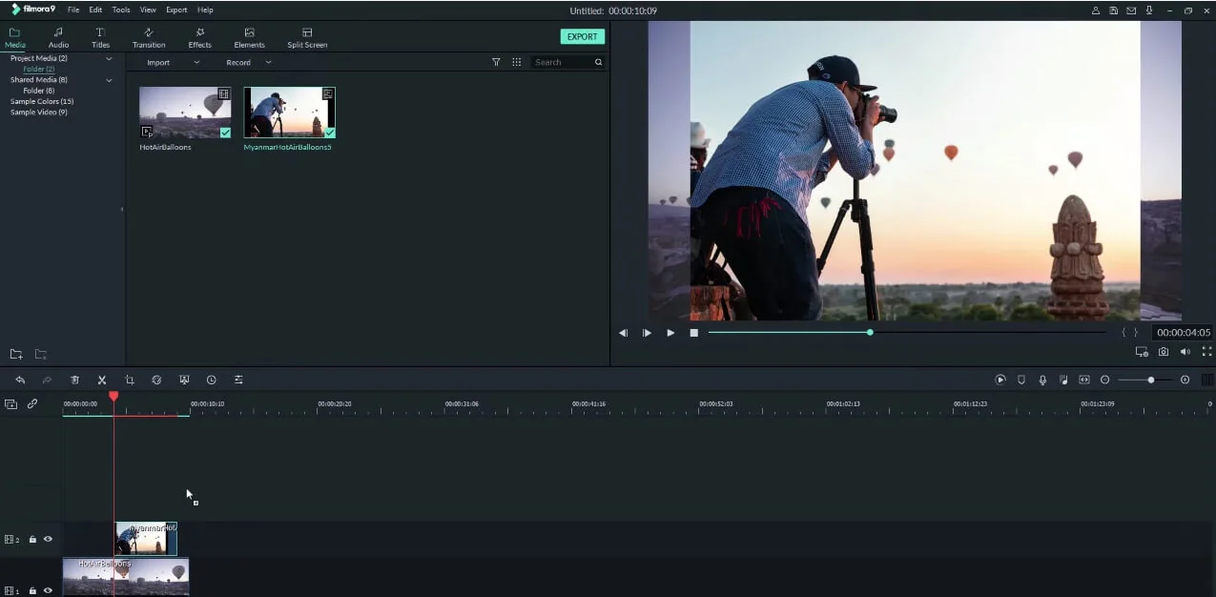Open the audio mixer icon

1063,380
